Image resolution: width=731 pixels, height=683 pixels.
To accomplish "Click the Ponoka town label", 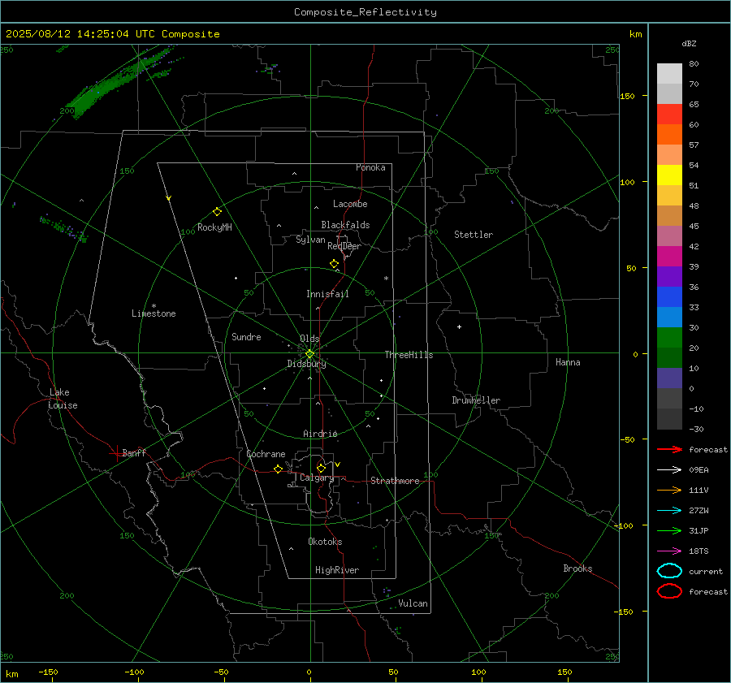I will [x=370, y=167].
